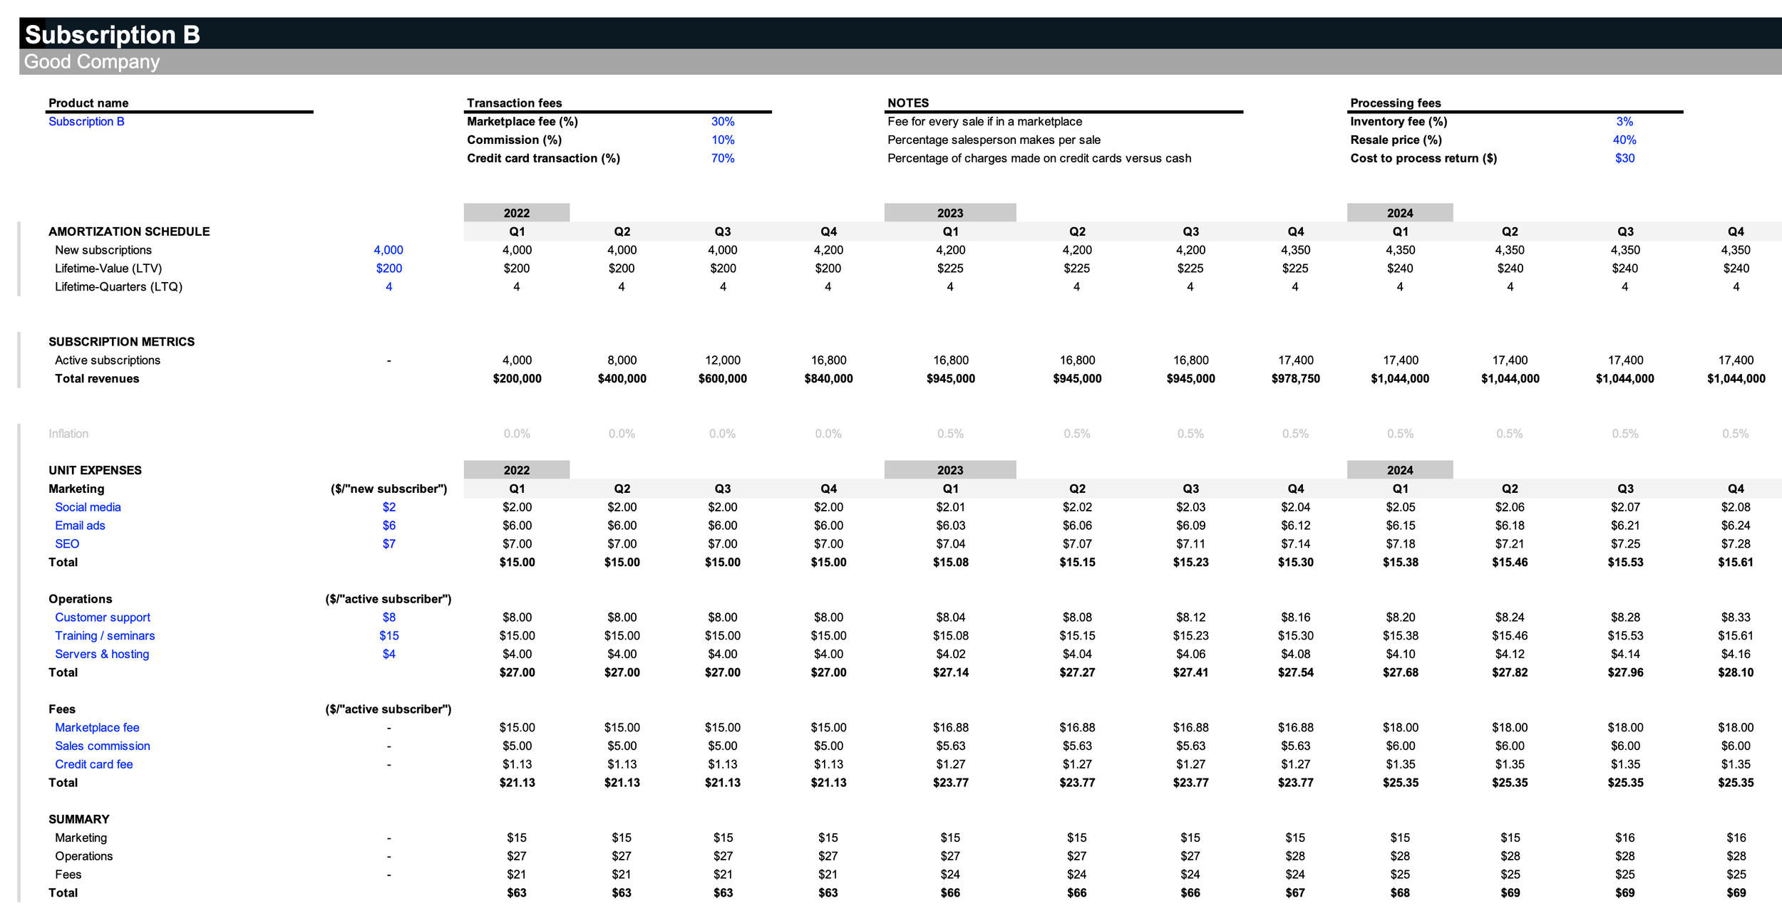Viewport: 1782px width, 923px height.
Task: Click the Customer support label
Action: tap(103, 617)
